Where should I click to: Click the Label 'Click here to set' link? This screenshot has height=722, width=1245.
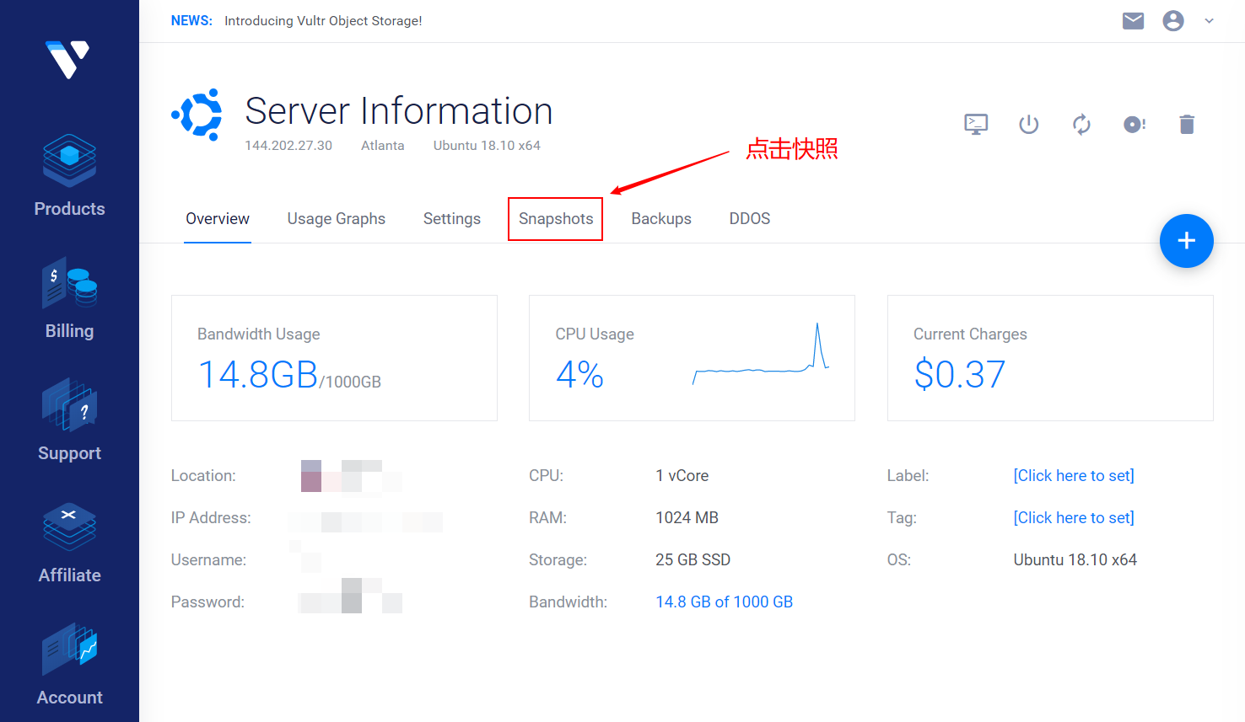point(1073,476)
